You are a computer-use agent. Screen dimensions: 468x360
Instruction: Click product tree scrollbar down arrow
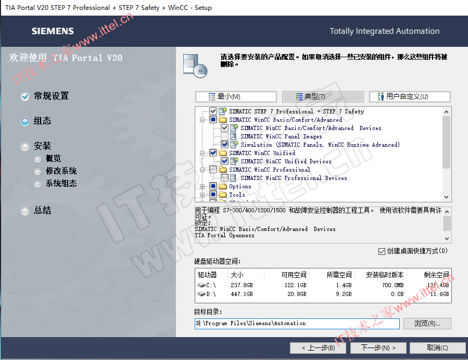coord(446,197)
